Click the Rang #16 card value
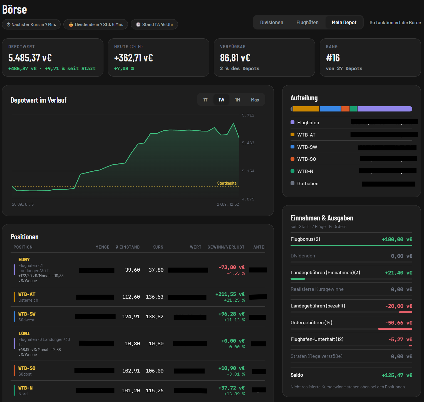 click(x=333, y=58)
